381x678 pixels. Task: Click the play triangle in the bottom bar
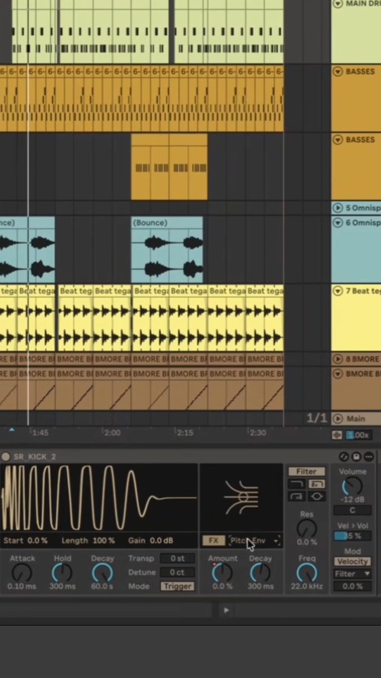(226, 610)
